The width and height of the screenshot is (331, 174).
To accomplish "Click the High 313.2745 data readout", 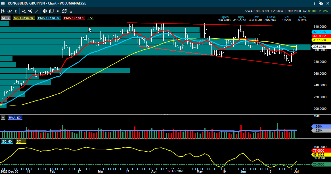I will point(240,18).
